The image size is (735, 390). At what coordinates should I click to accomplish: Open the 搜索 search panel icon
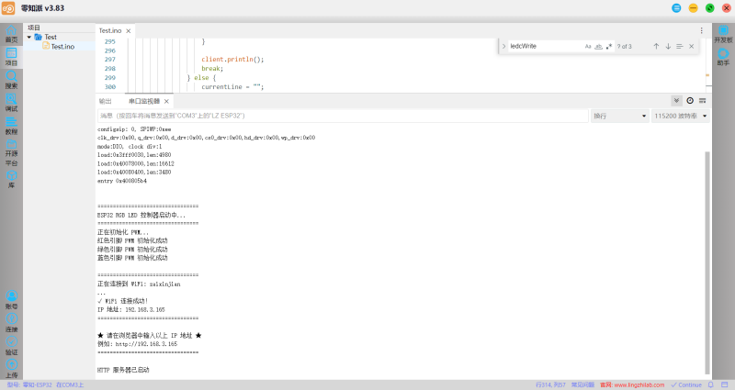(11, 80)
